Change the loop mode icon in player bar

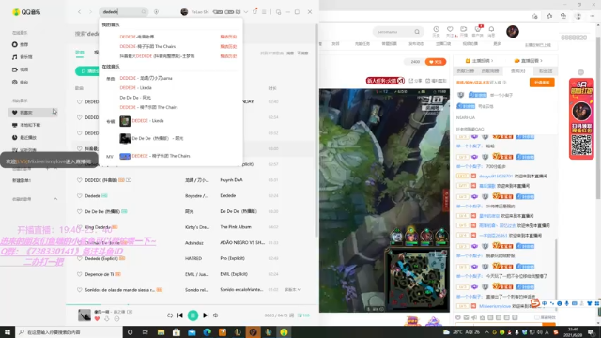(x=170, y=315)
